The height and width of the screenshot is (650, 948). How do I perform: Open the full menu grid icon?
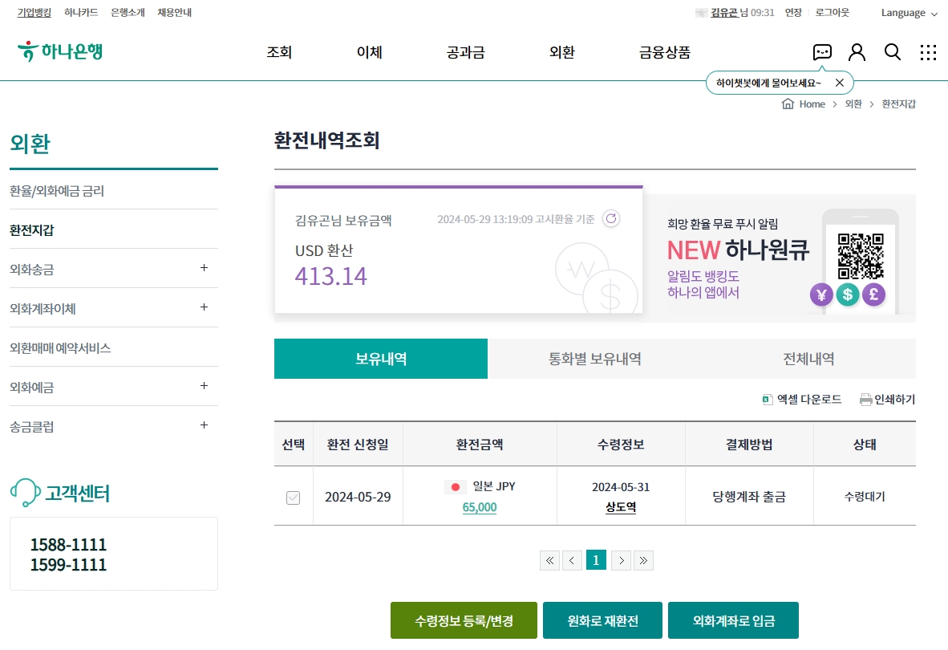[928, 51]
